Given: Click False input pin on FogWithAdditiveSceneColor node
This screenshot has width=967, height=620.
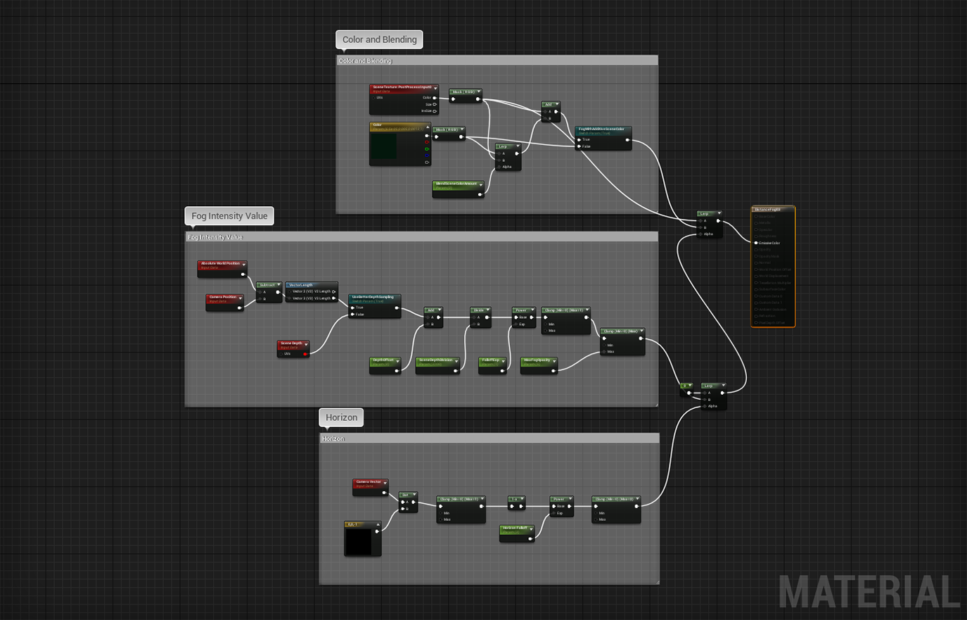Looking at the screenshot, I should pos(579,146).
